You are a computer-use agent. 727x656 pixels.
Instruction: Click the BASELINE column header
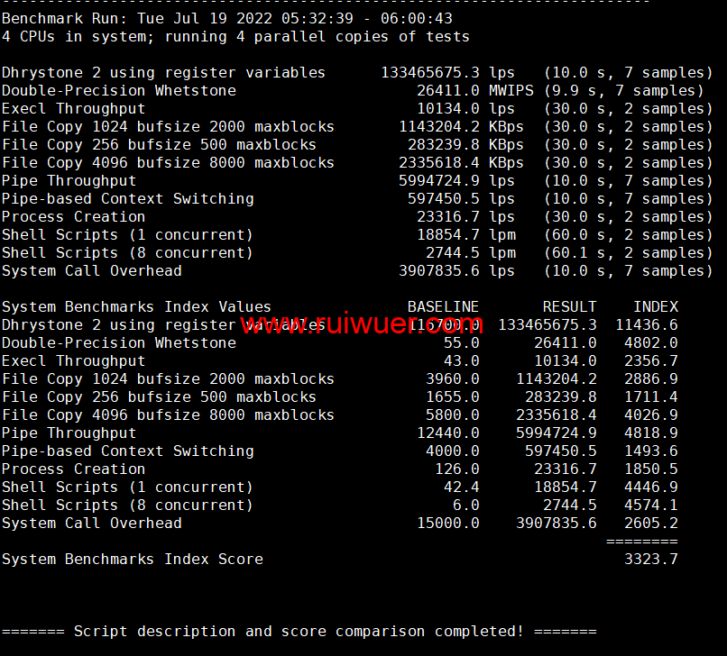tap(443, 307)
